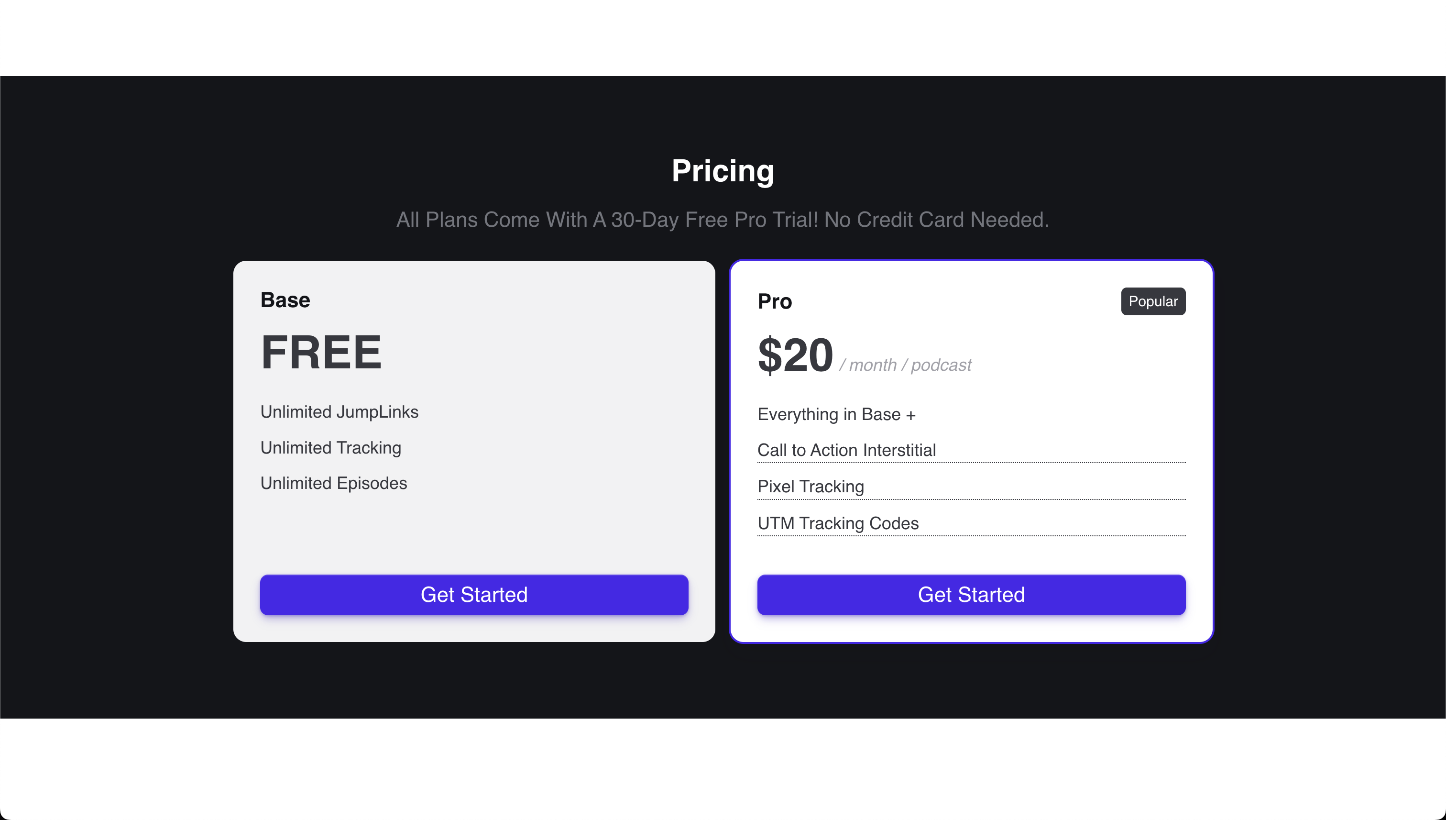Click the Pricing heading

pyautogui.click(x=722, y=171)
